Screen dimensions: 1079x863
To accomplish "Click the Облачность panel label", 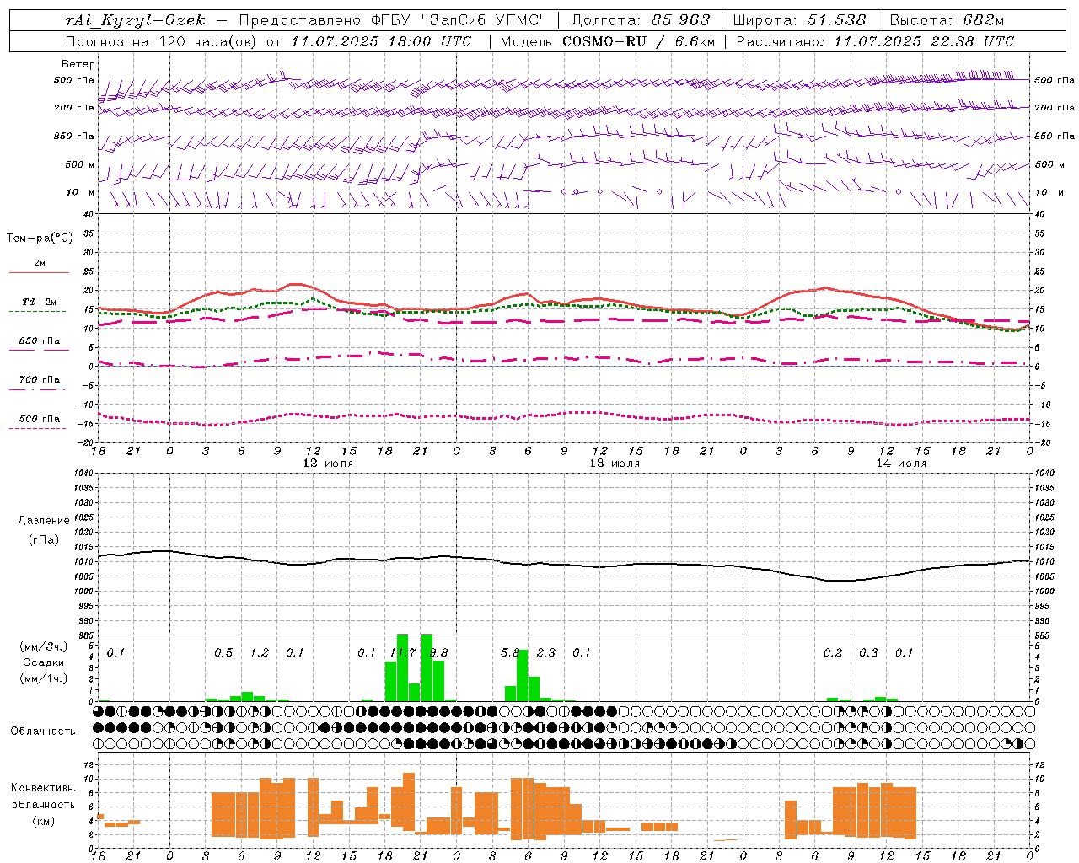I will [x=43, y=732].
